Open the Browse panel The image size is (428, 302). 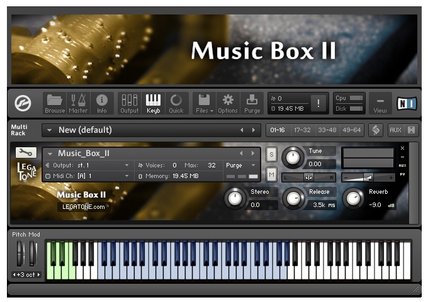click(55, 103)
